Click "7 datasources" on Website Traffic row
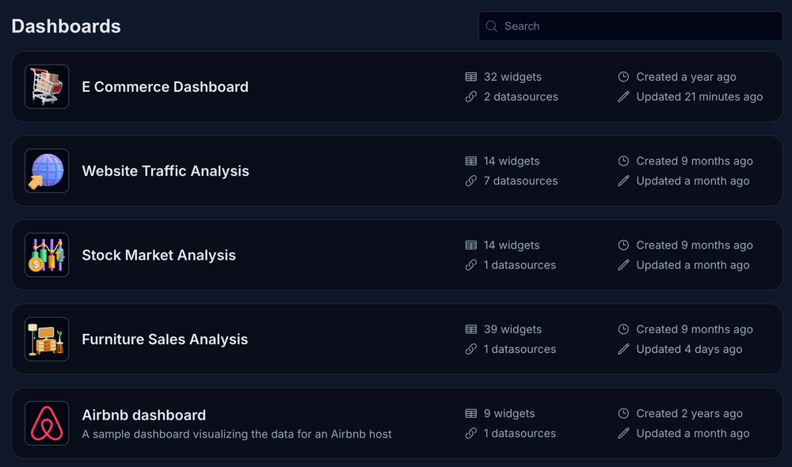The height and width of the screenshot is (467, 792). click(520, 181)
